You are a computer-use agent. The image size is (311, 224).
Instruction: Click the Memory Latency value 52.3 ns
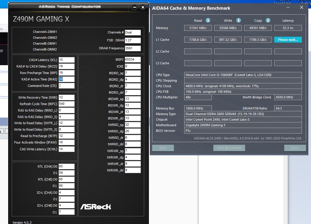click(x=288, y=28)
